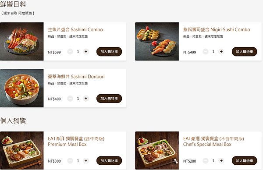
Task: Open the Sashimi Combo product photo
Action: tap(22, 42)
